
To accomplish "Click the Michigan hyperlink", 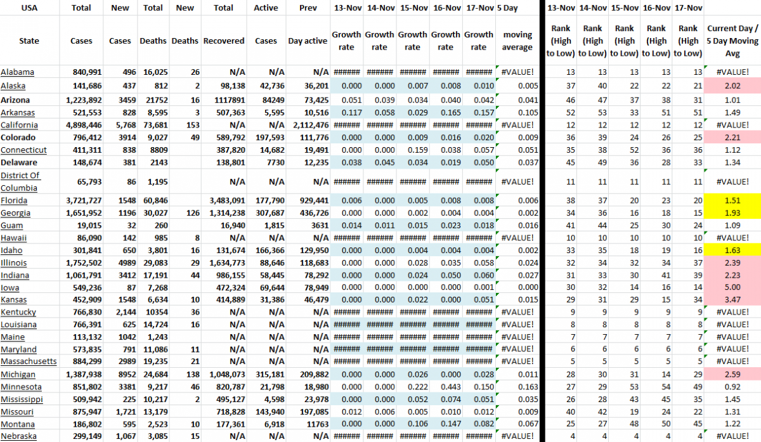I will point(17,374).
